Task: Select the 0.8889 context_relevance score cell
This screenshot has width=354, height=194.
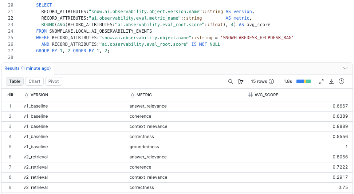Action: tap(298, 126)
